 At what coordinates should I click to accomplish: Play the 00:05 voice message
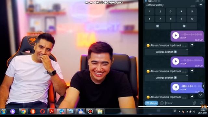coord(175,61)
